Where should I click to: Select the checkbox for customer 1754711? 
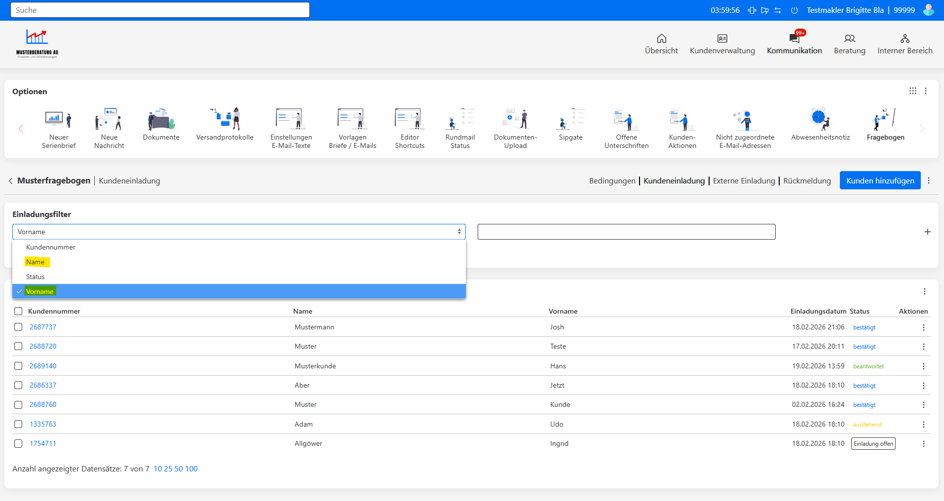pos(18,443)
